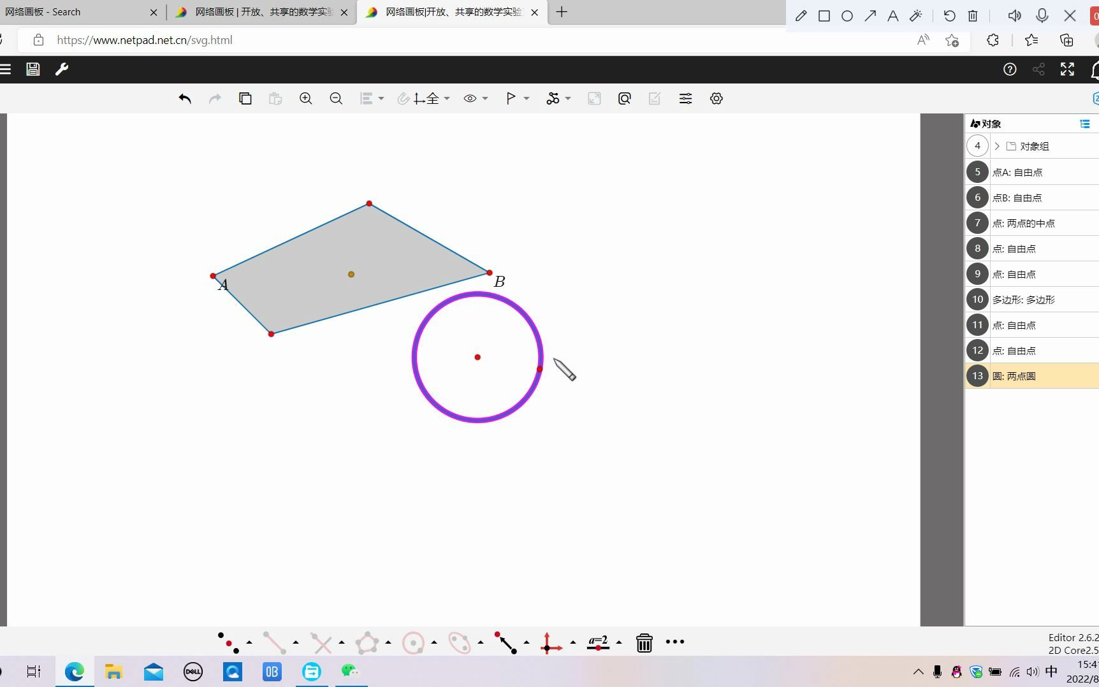
Task: Switch to the second 网络画板 browser tab
Action: coord(261,12)
